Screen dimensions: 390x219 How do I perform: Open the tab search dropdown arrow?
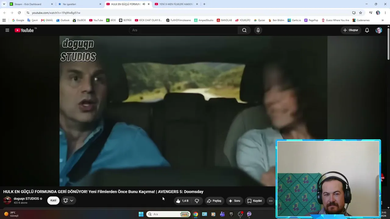point(4,4)
